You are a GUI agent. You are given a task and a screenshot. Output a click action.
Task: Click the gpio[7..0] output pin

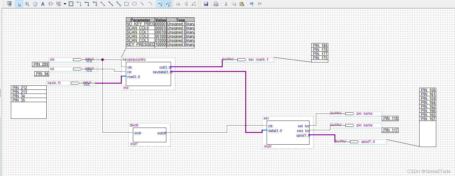(x=354, y=142)
